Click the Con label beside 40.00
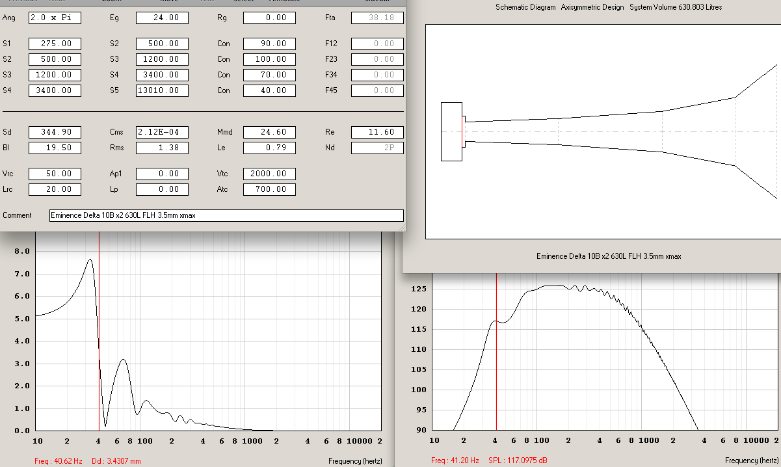The image size is (781, 467). tap(224, 90)
